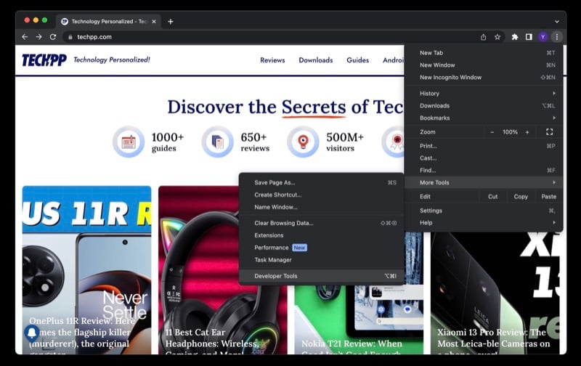Open the Nokia T21 Review article
This screenshot has width=581, height=366.
click(358, 320)
